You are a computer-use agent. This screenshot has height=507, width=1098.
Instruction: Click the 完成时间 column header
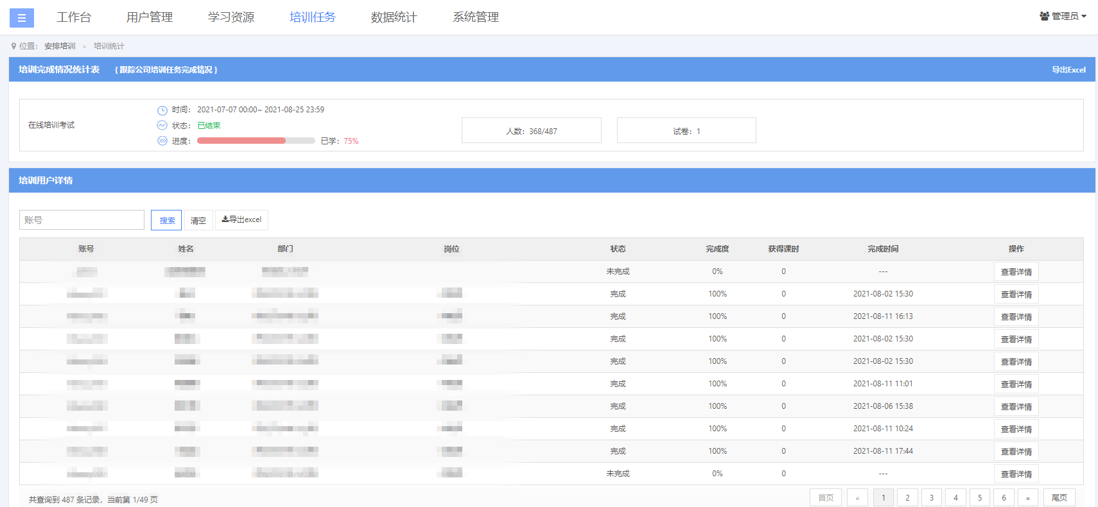(x=883, y=249)
